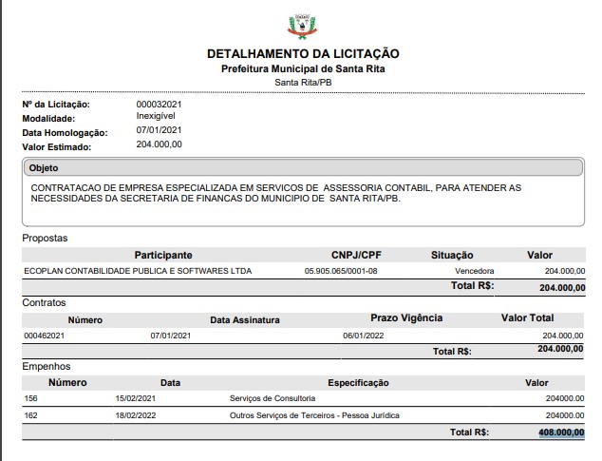The image size is (602, 461).
Task: Click the licitação number 000032021
Action: [160, 102]
